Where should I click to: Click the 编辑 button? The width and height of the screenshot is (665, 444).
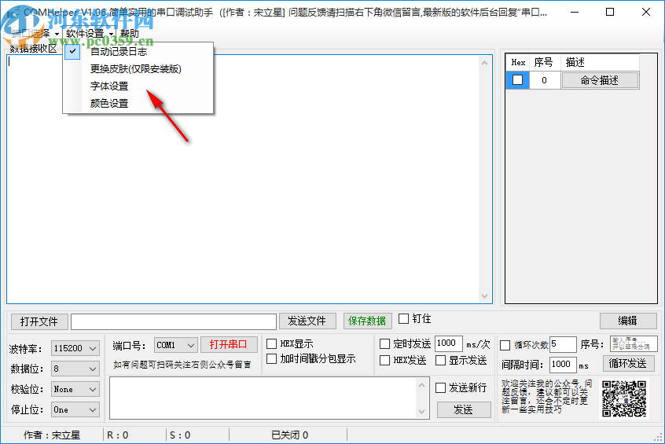tap(628, 321)
